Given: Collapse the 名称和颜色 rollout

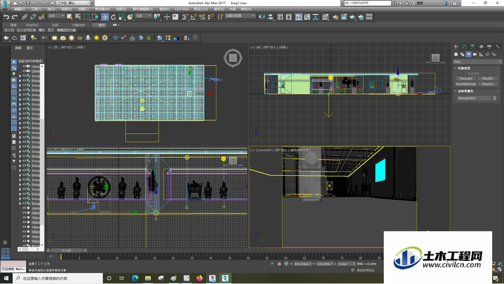Looking at the screenshot, I should (x=455, y=91).
